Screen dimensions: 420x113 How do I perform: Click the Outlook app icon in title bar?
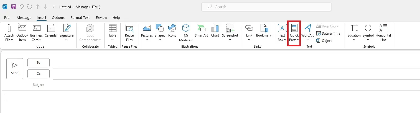pyautogui.click(x=5, y=7)
